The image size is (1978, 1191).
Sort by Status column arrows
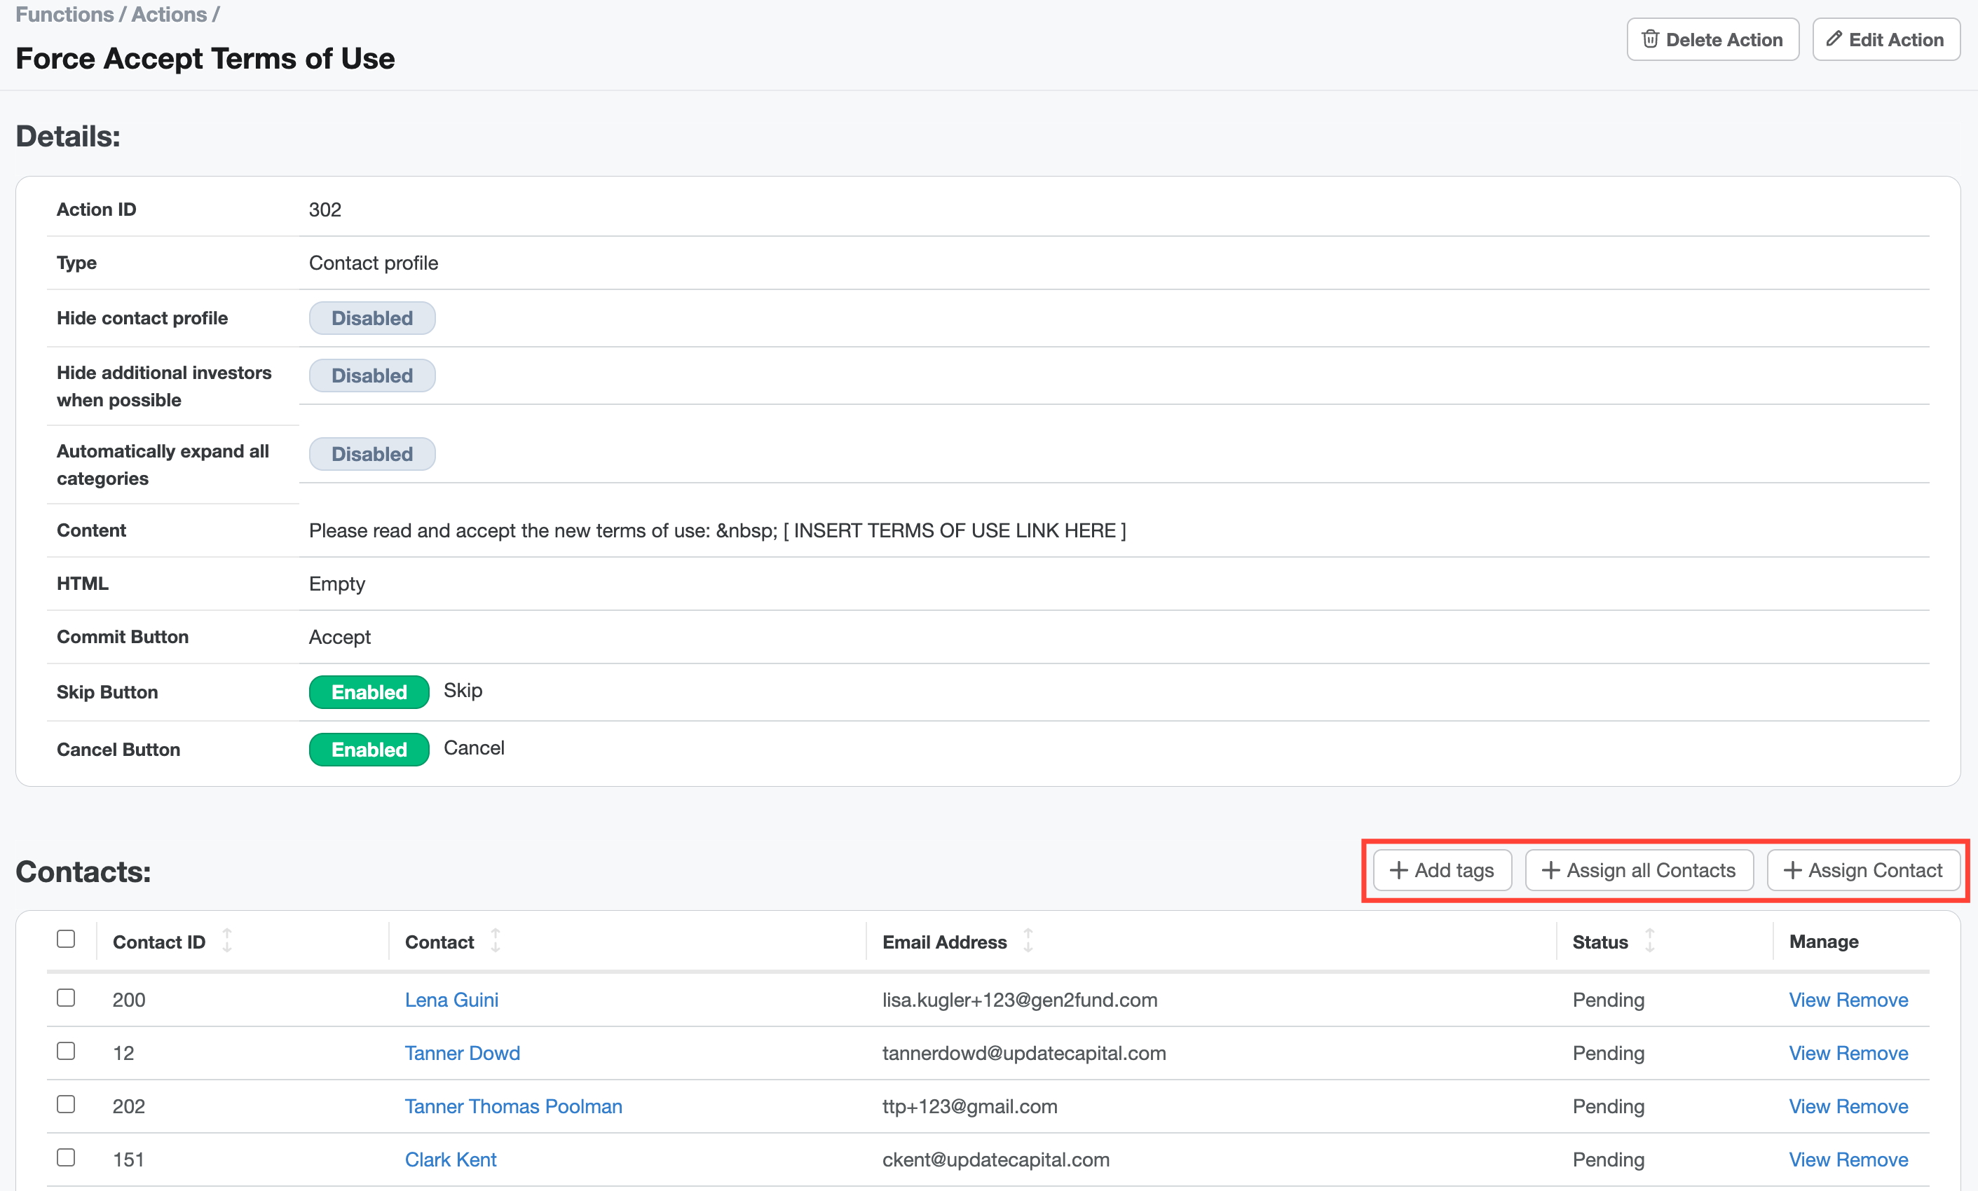(x=1650, y=941)
